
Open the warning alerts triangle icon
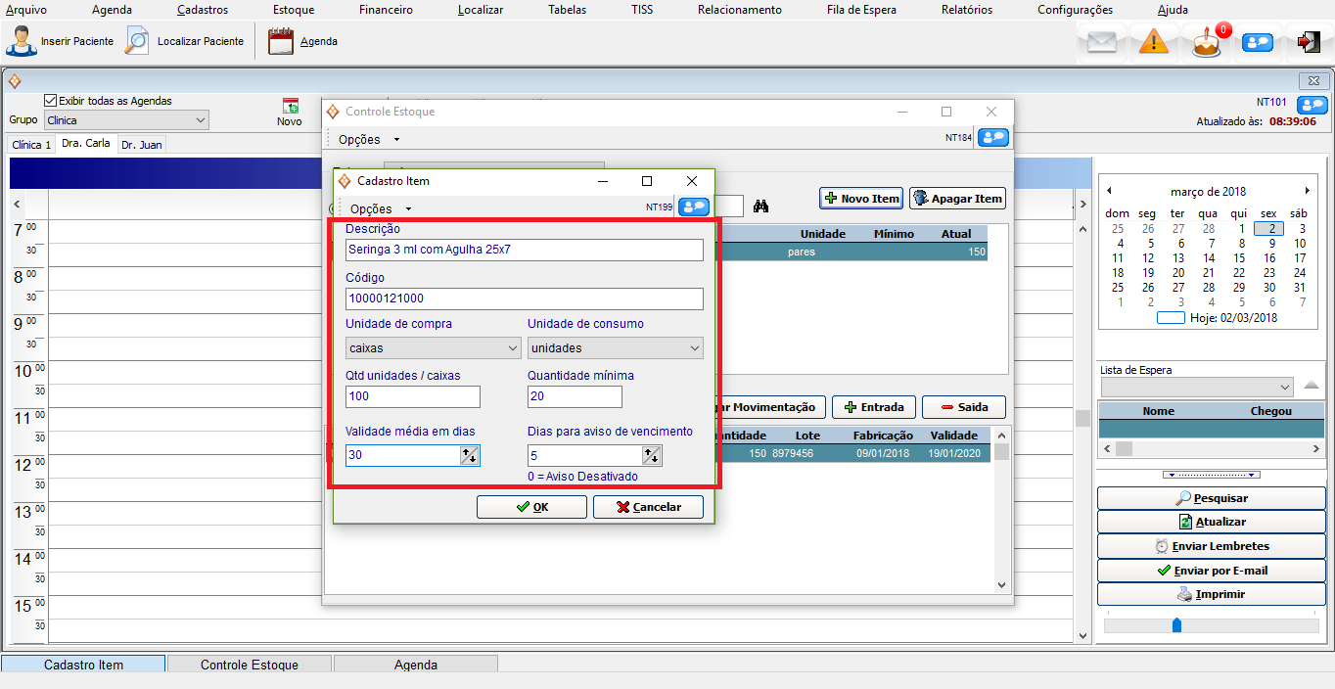click(1154, 42)
